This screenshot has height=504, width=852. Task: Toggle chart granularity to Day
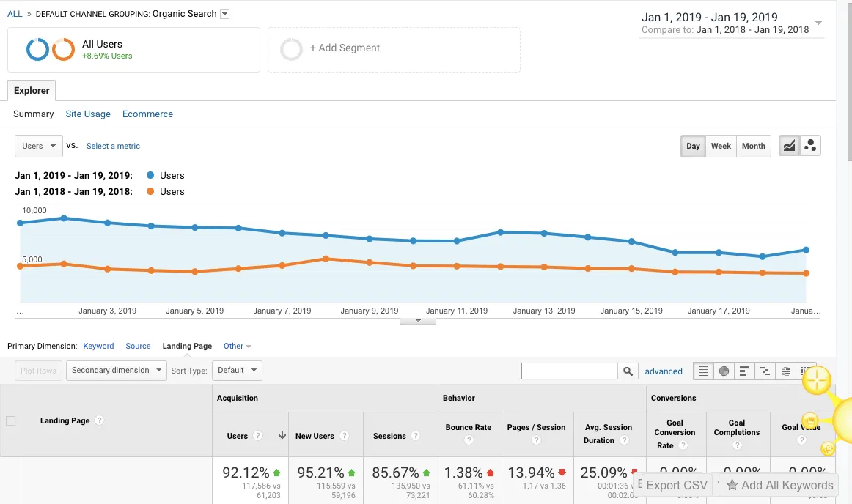click(693, 146)
